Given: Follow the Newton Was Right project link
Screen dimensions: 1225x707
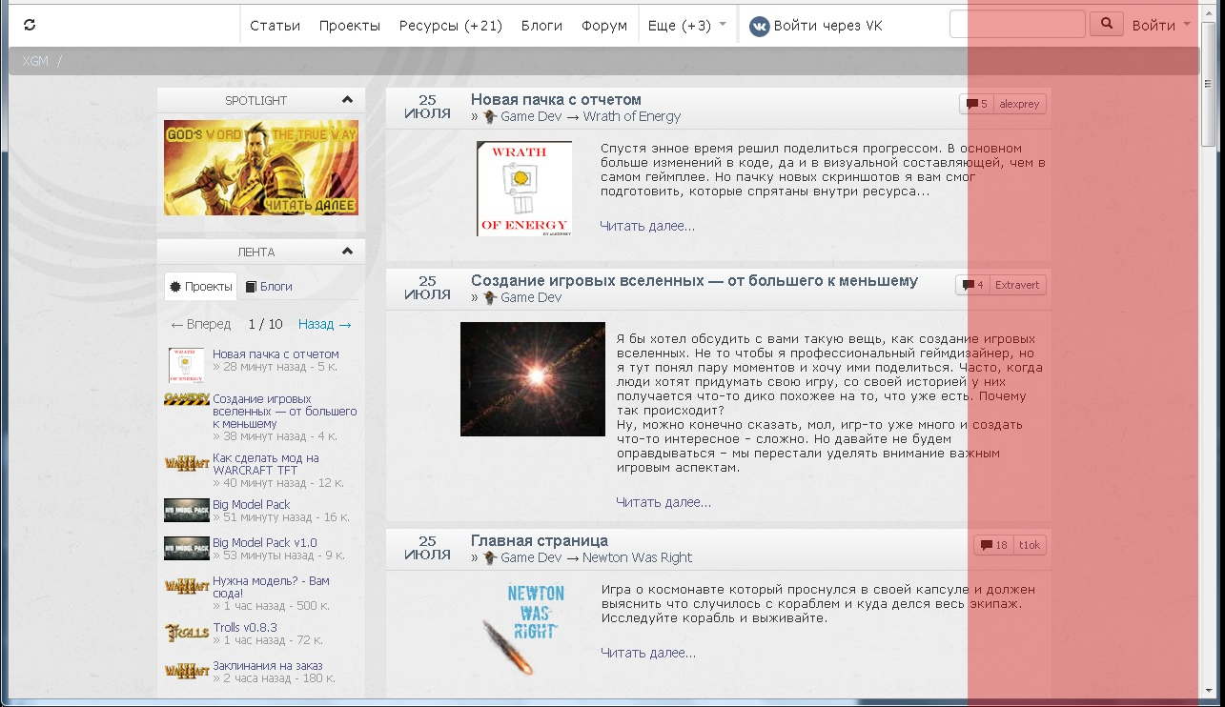Looking at the screenshot, I should click(x=637, y=557).
